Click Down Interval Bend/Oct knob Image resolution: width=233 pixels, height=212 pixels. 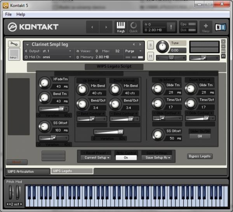pos(115,104)
